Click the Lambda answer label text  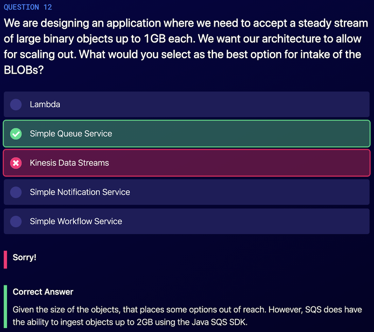point(45,105)
